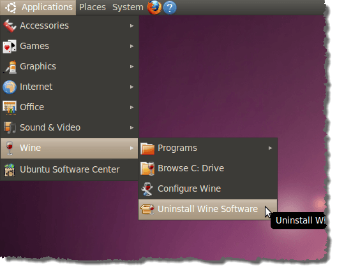Select the Wine menu entry
337x270 pixels.
click(x=69, y=148)
